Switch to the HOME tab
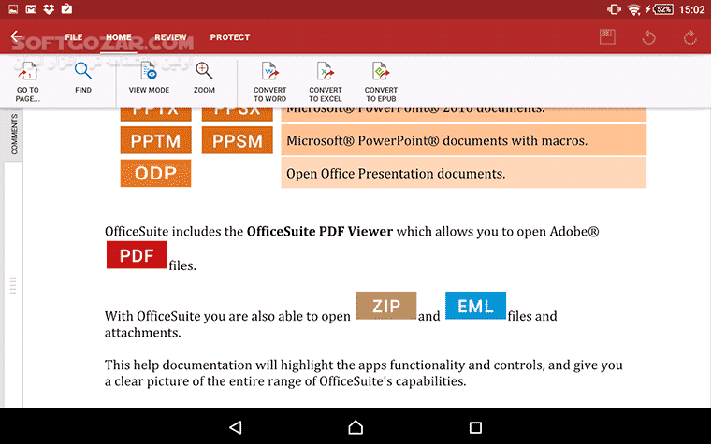Screen dimensions: 711x444 pyautogui.click(x=119, y=37)
